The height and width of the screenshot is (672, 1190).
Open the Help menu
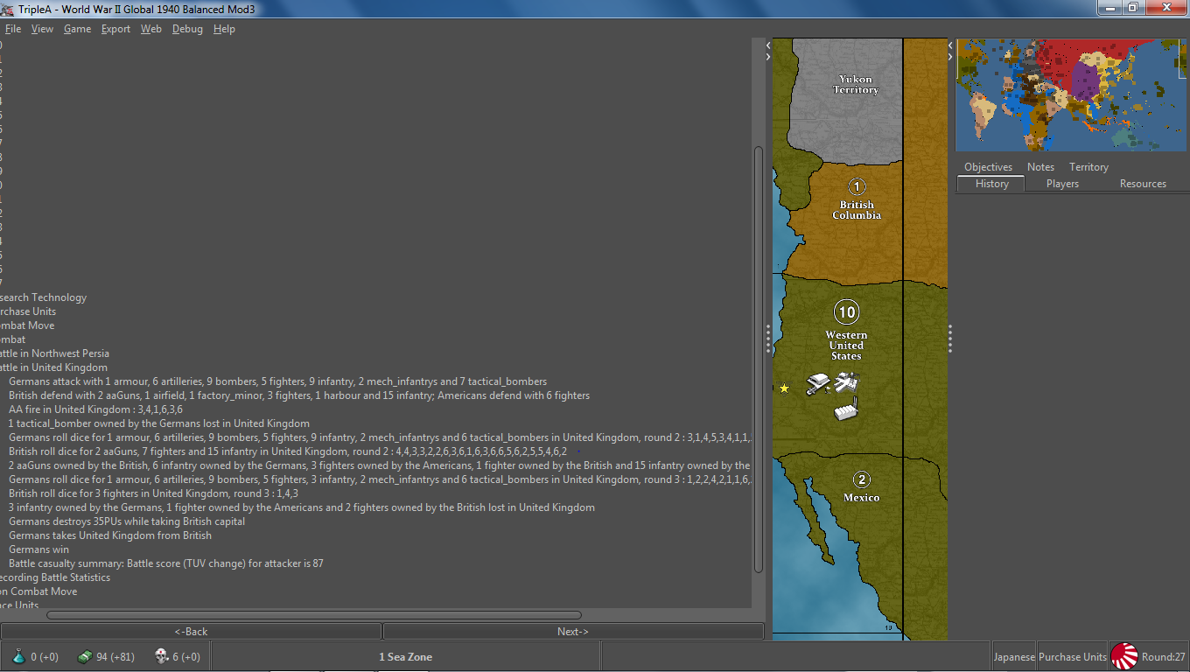(224, 29)
